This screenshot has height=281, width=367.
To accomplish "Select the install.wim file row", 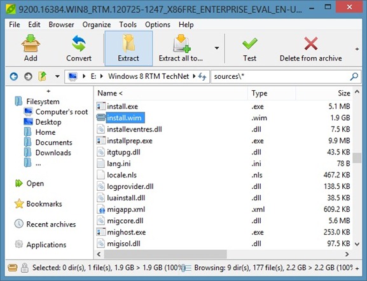I will pos(223,118).
